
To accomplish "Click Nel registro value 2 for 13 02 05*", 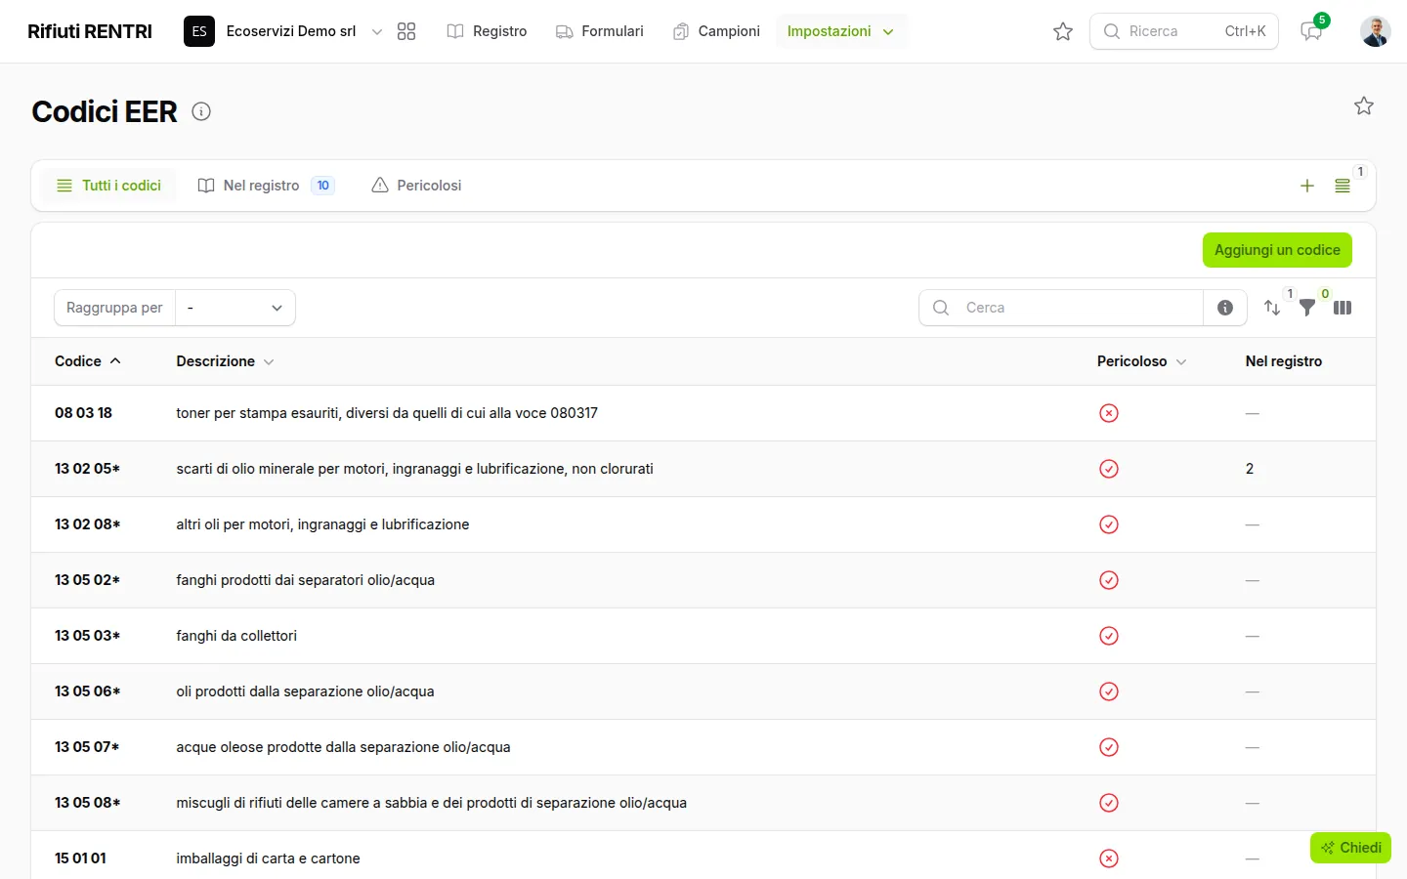I will (x=1250, y=469).
